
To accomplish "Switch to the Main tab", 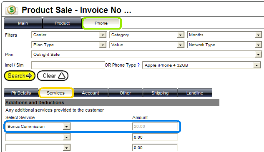I will tap(23, 23).
